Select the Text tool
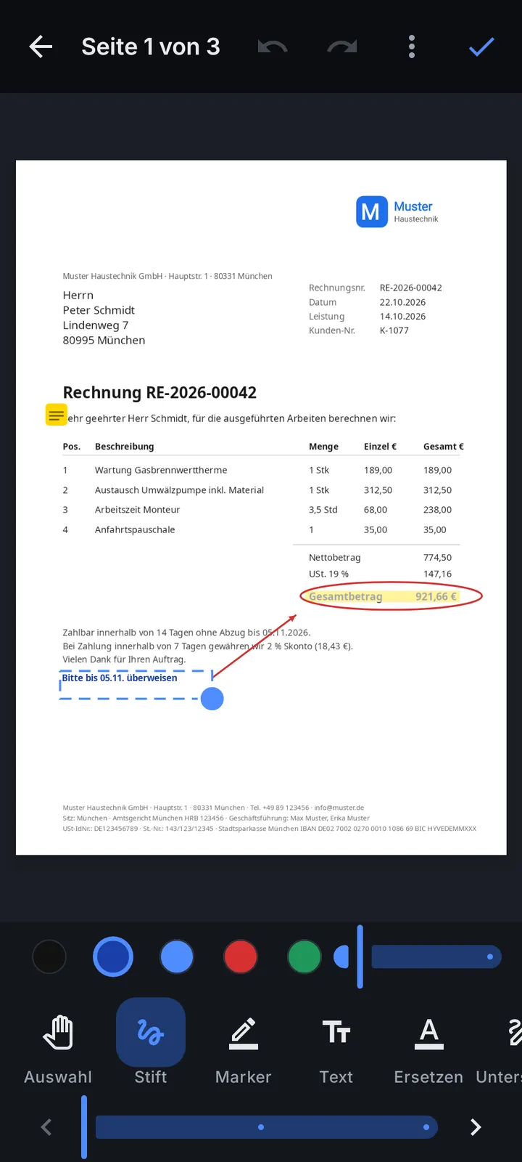This screenshot has height=1162, width=522. [336, 1044]
